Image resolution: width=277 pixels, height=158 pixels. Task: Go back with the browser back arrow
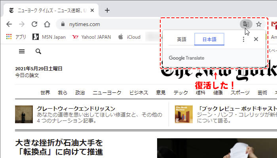click(x=9, y=24)
